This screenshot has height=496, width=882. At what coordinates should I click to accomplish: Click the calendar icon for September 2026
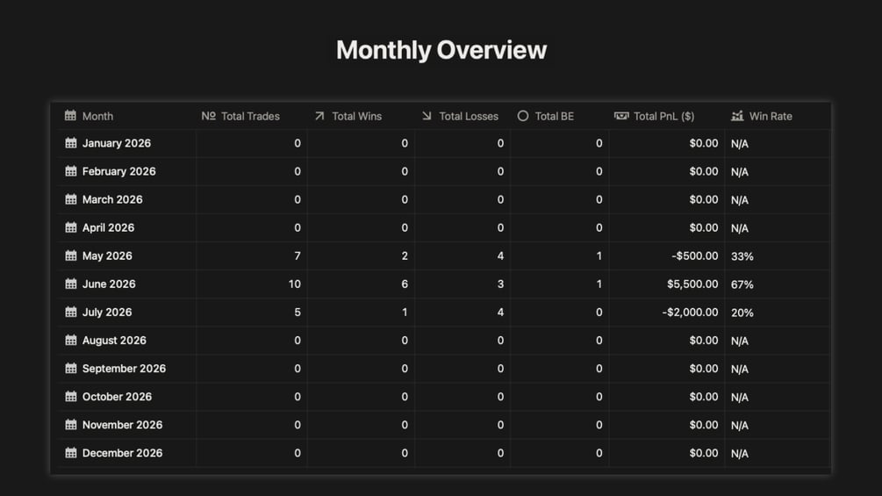click(71, 369)
